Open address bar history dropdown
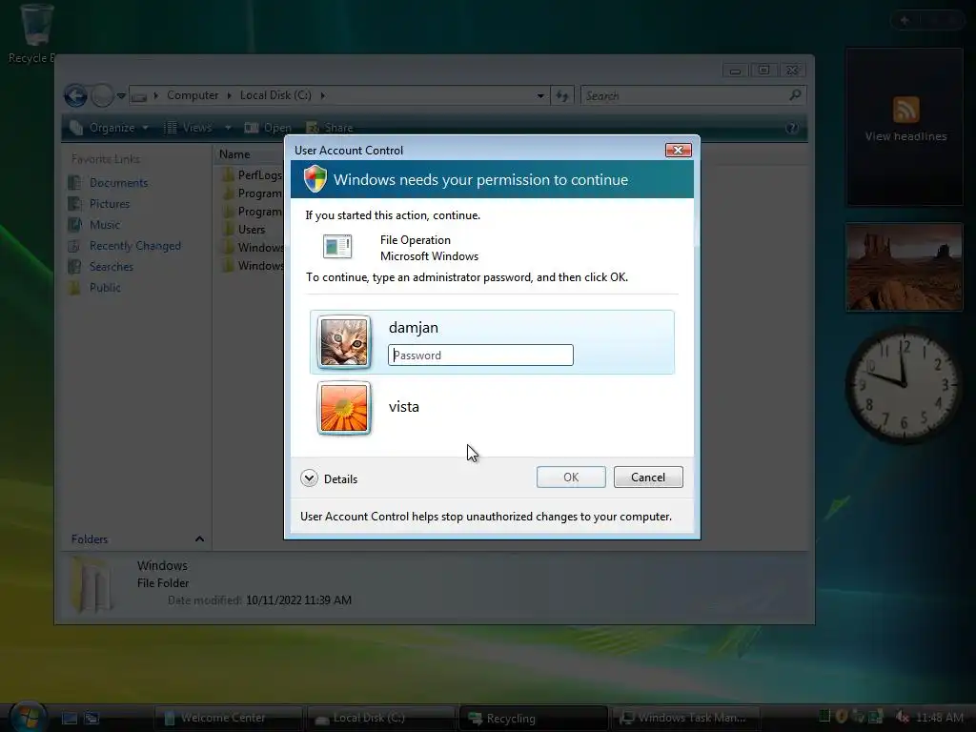Viewport: 976px width, 732px height. coord(540,96)
